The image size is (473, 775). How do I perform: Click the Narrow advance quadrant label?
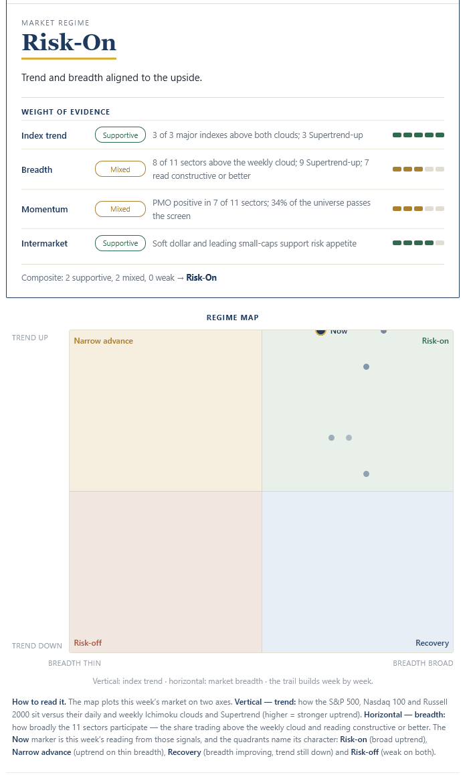coord(104,340)
